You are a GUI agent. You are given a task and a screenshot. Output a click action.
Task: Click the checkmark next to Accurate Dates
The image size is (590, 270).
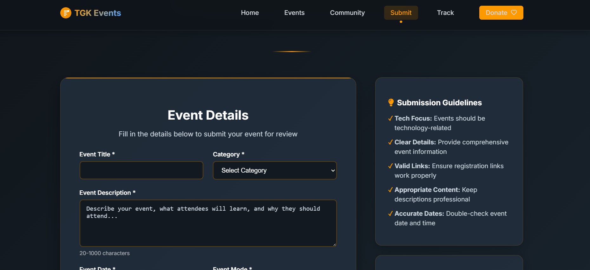pos(390,214)
